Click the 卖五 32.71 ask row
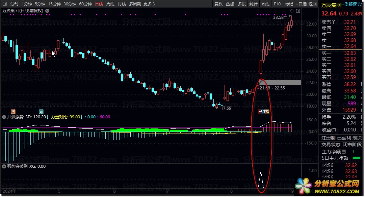Viewport: 365px width, 197px height. pos(341,22)
